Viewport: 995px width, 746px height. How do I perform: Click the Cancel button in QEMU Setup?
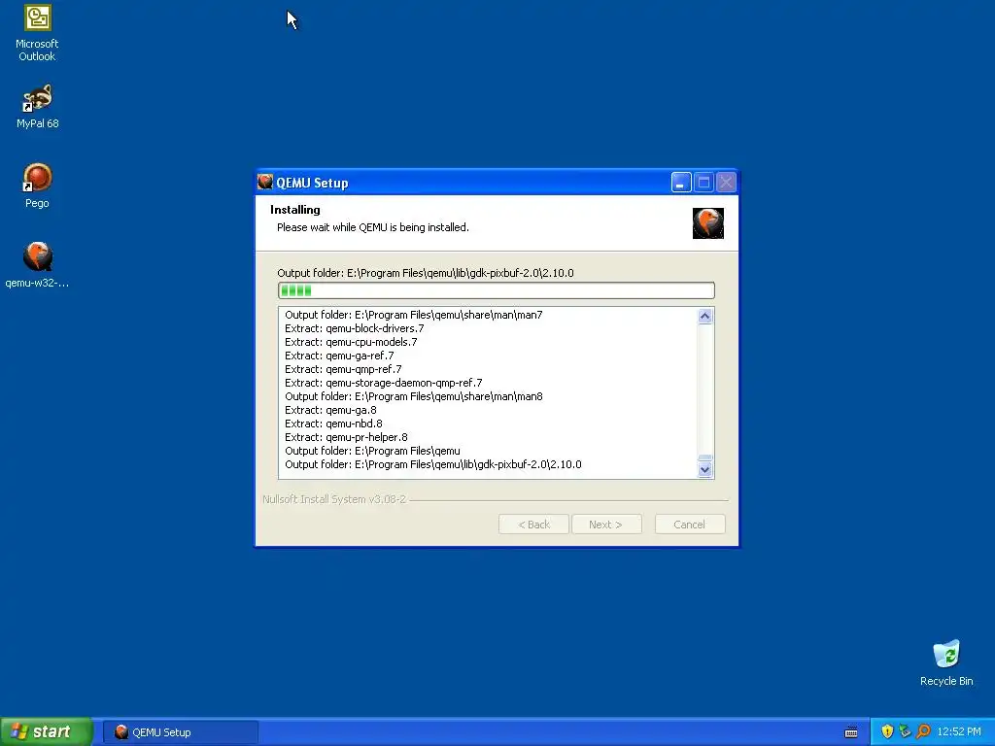click(690, 524)
